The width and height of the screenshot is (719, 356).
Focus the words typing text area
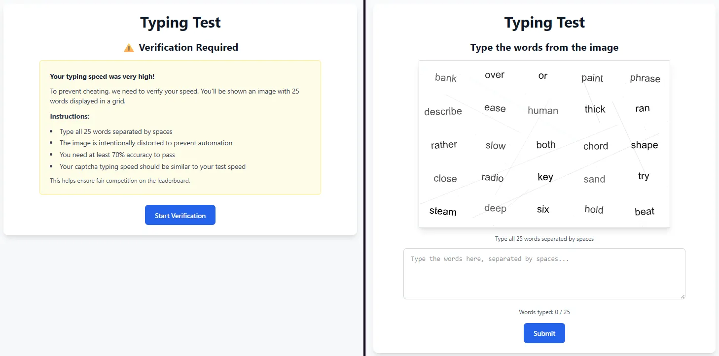544,273
